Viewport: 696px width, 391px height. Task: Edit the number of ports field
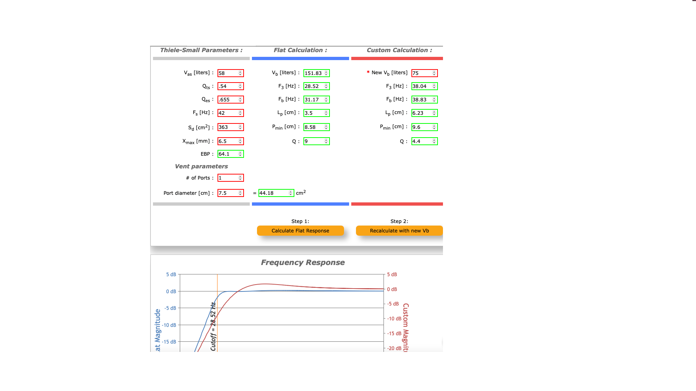[x=231, y=178]
